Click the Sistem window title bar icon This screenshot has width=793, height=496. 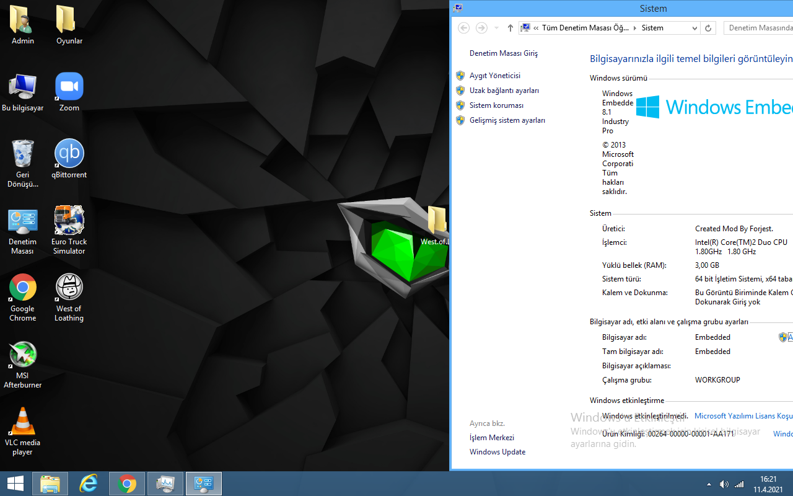click(458, 8)
